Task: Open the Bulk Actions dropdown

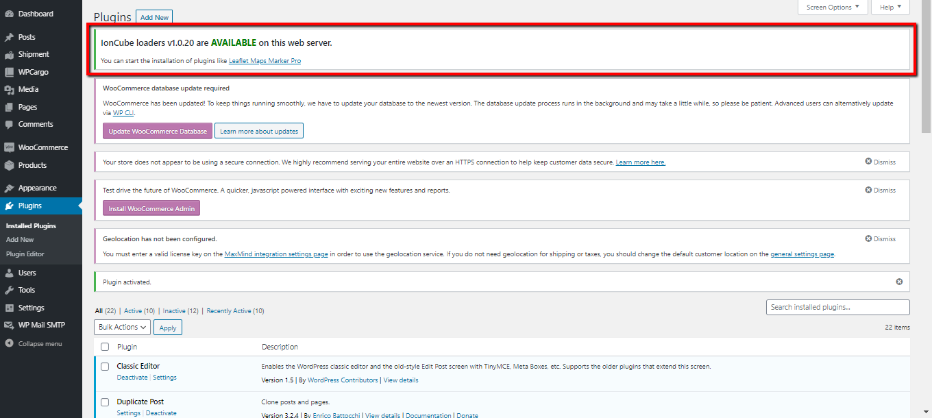Action: coord(122,328)
